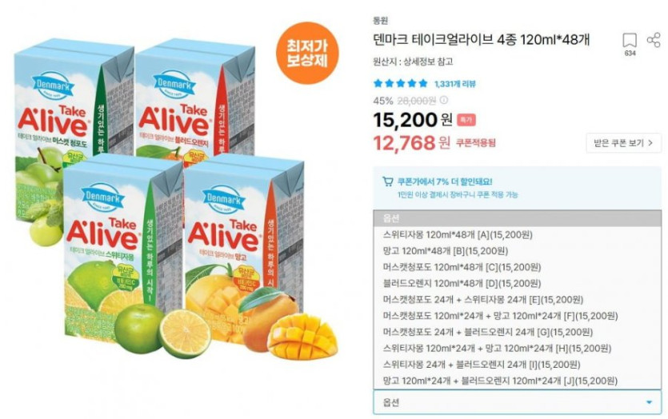Click the orange 최저가 보상제 badge
This screenshot has width=668, height=419.
click(306, 53)
